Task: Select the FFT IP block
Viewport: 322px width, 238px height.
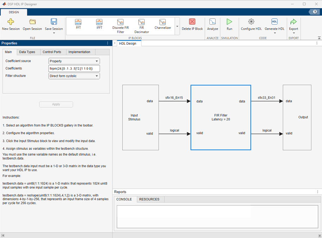Action: pos(78,24)
